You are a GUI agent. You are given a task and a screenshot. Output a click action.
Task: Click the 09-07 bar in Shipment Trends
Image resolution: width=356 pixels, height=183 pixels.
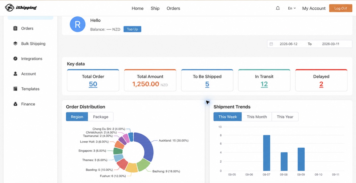pyautogui.click(x=266, y=153)
